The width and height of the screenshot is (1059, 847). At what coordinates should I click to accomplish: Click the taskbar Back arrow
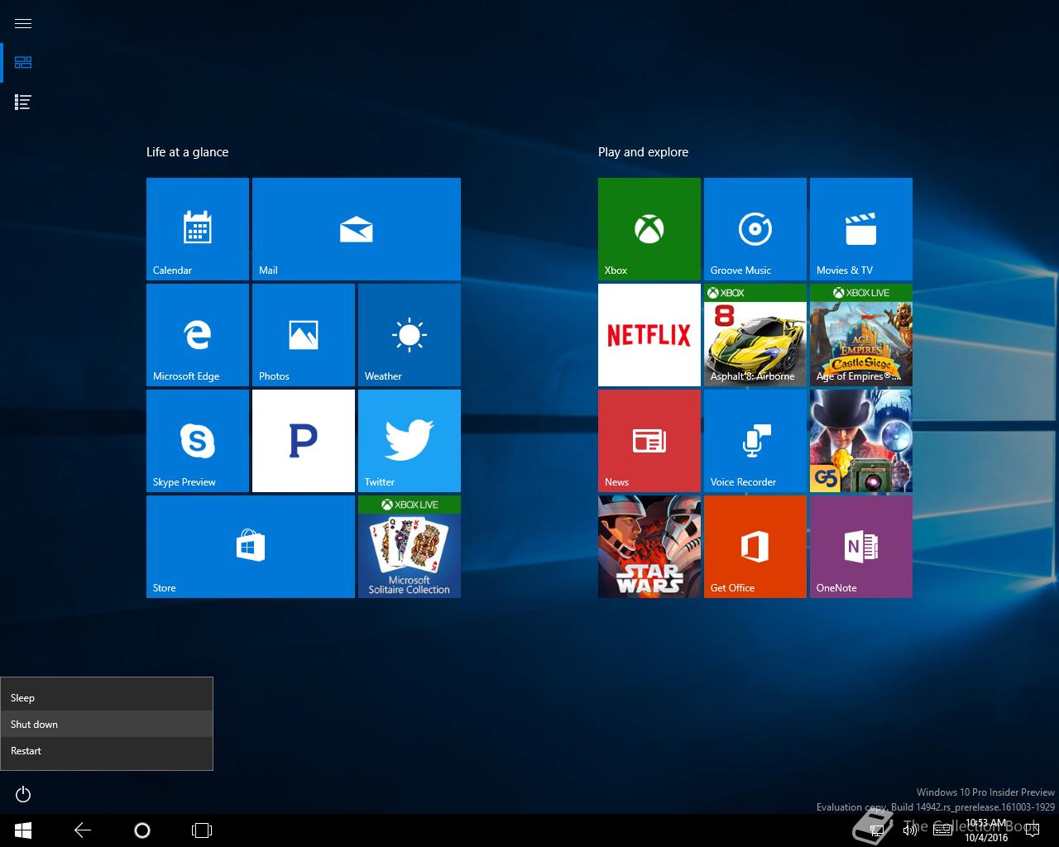[x=83, y=830]
